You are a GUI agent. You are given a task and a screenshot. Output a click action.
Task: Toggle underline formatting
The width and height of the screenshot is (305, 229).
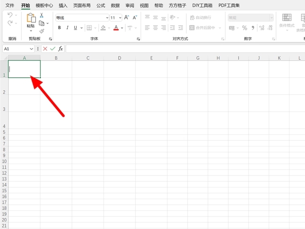pyautogui.click(x=75, y=28)
